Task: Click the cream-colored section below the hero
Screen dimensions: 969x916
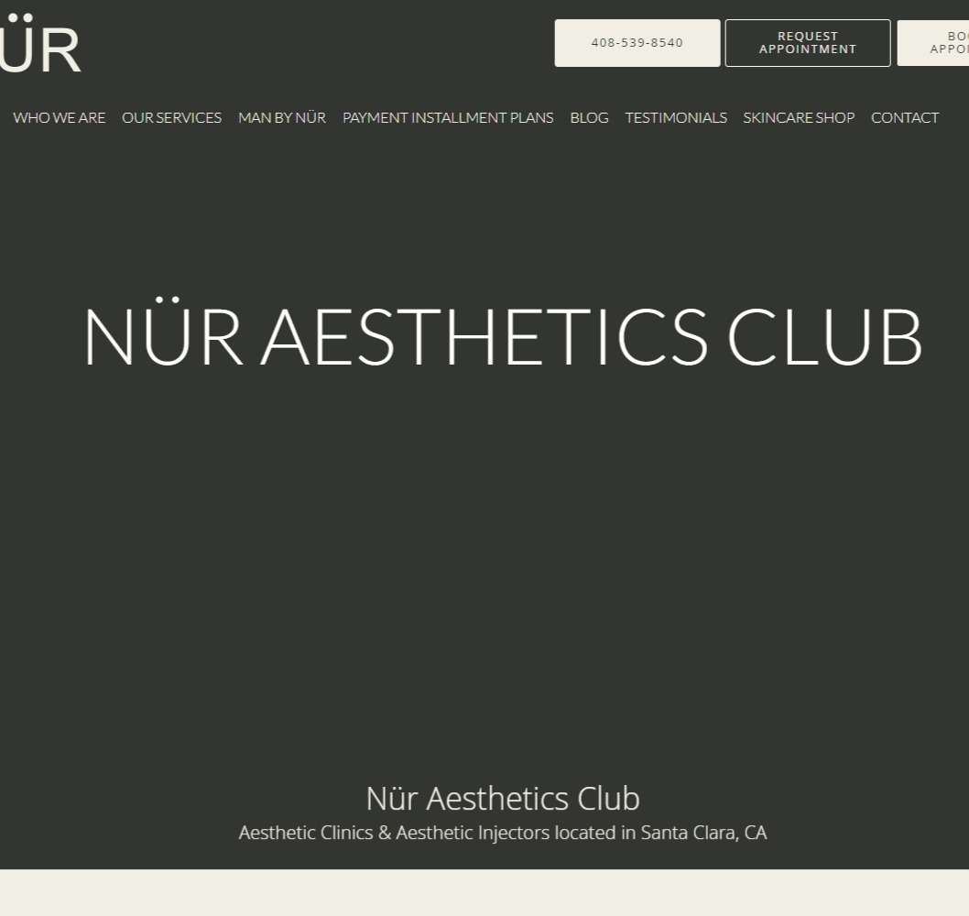Action: point(484,893)
